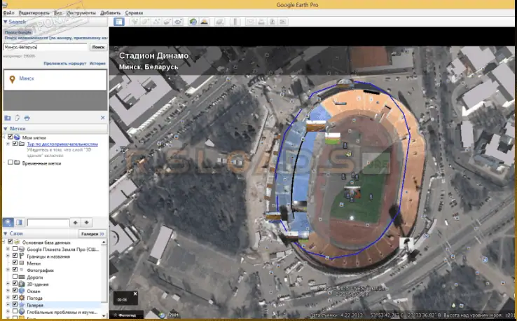The image size is (517, 321).
Task: Open the Инструменты menu
Action: point(81,13)
